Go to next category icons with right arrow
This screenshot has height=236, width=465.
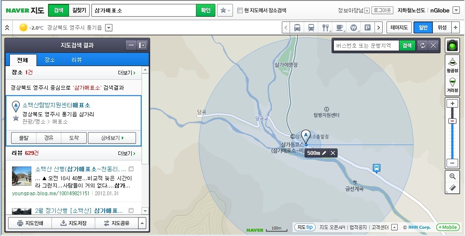(x=378, y=27)
